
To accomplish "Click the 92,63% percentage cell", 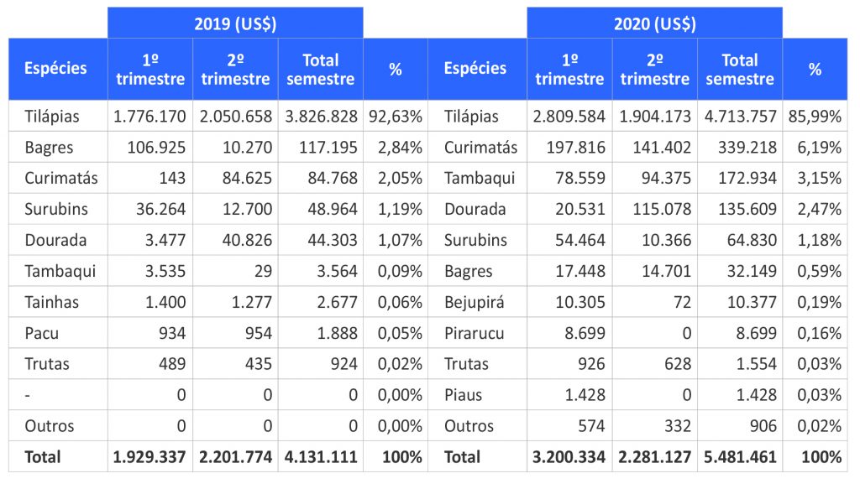I will point(396,117).
